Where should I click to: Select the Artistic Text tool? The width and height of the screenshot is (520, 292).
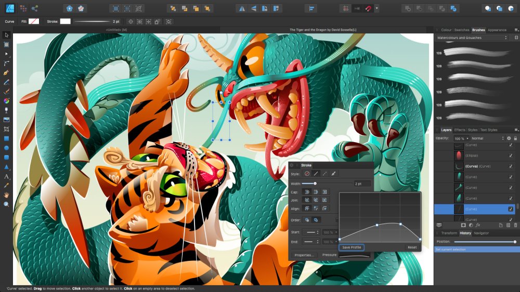pyautogui.click(x=6, y=176)
